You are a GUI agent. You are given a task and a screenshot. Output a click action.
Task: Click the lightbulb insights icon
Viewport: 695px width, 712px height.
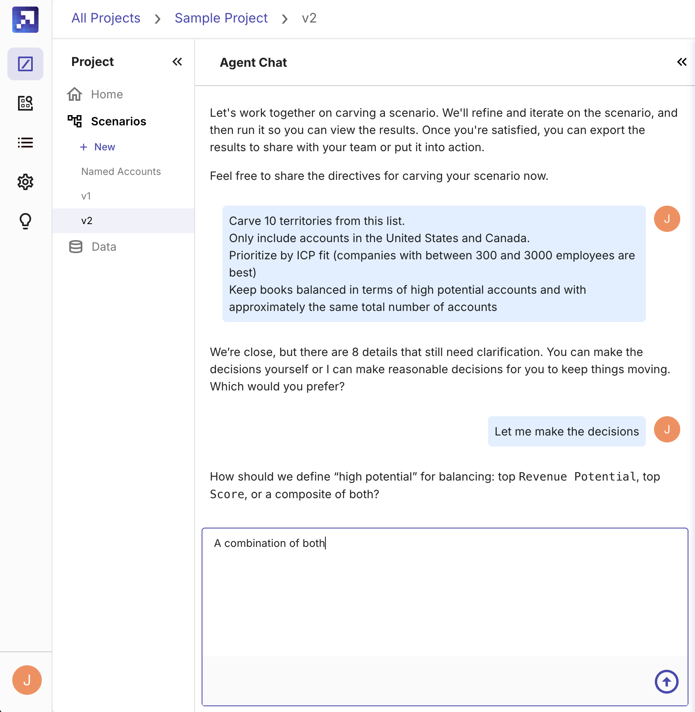[25, 221]
